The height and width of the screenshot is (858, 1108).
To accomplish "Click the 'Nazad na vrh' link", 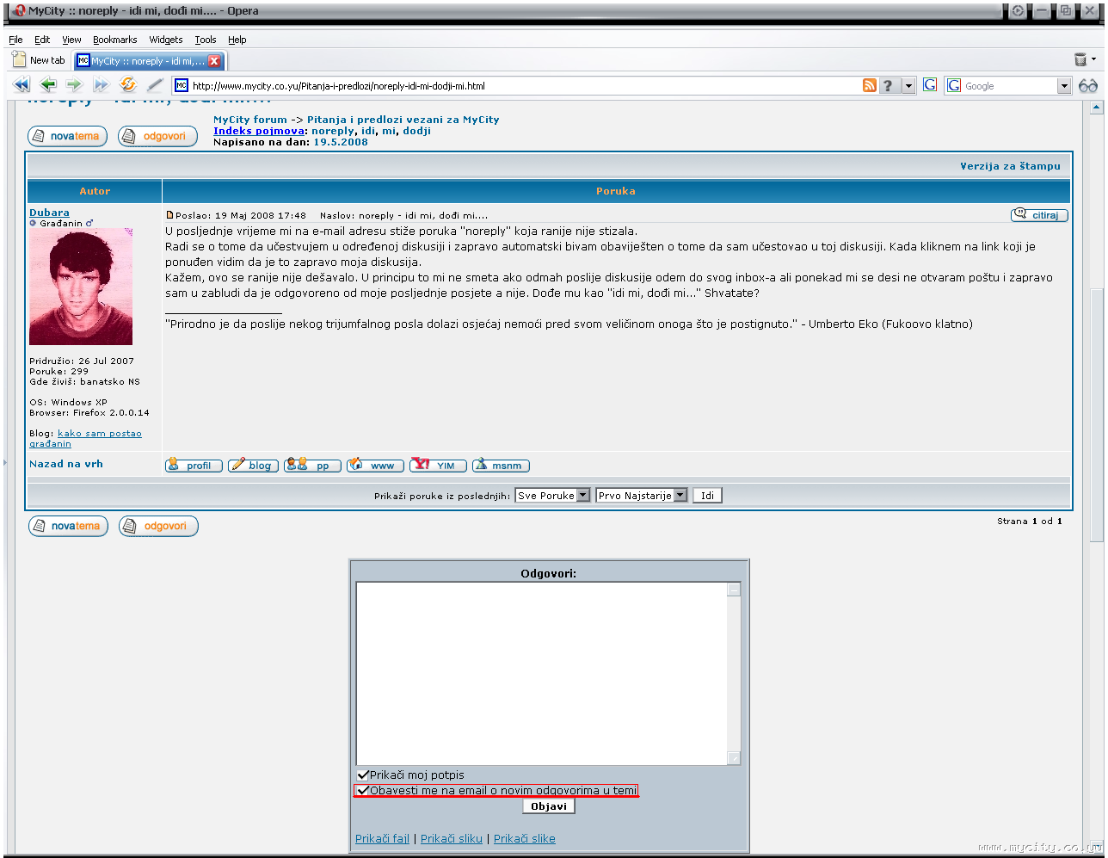I will coord(66,464).
